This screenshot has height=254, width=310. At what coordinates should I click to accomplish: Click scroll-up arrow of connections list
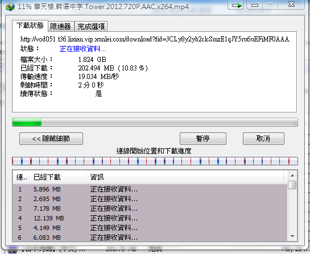pyautogui.click(x=292, y=176)
